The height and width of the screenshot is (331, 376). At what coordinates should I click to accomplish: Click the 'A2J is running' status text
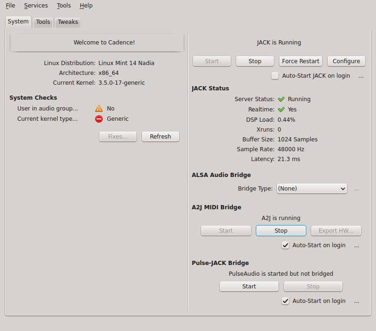coord(281,218)
